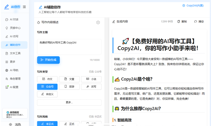Select 旅游 writing type
211x126 pixels.
pos(69,86)
